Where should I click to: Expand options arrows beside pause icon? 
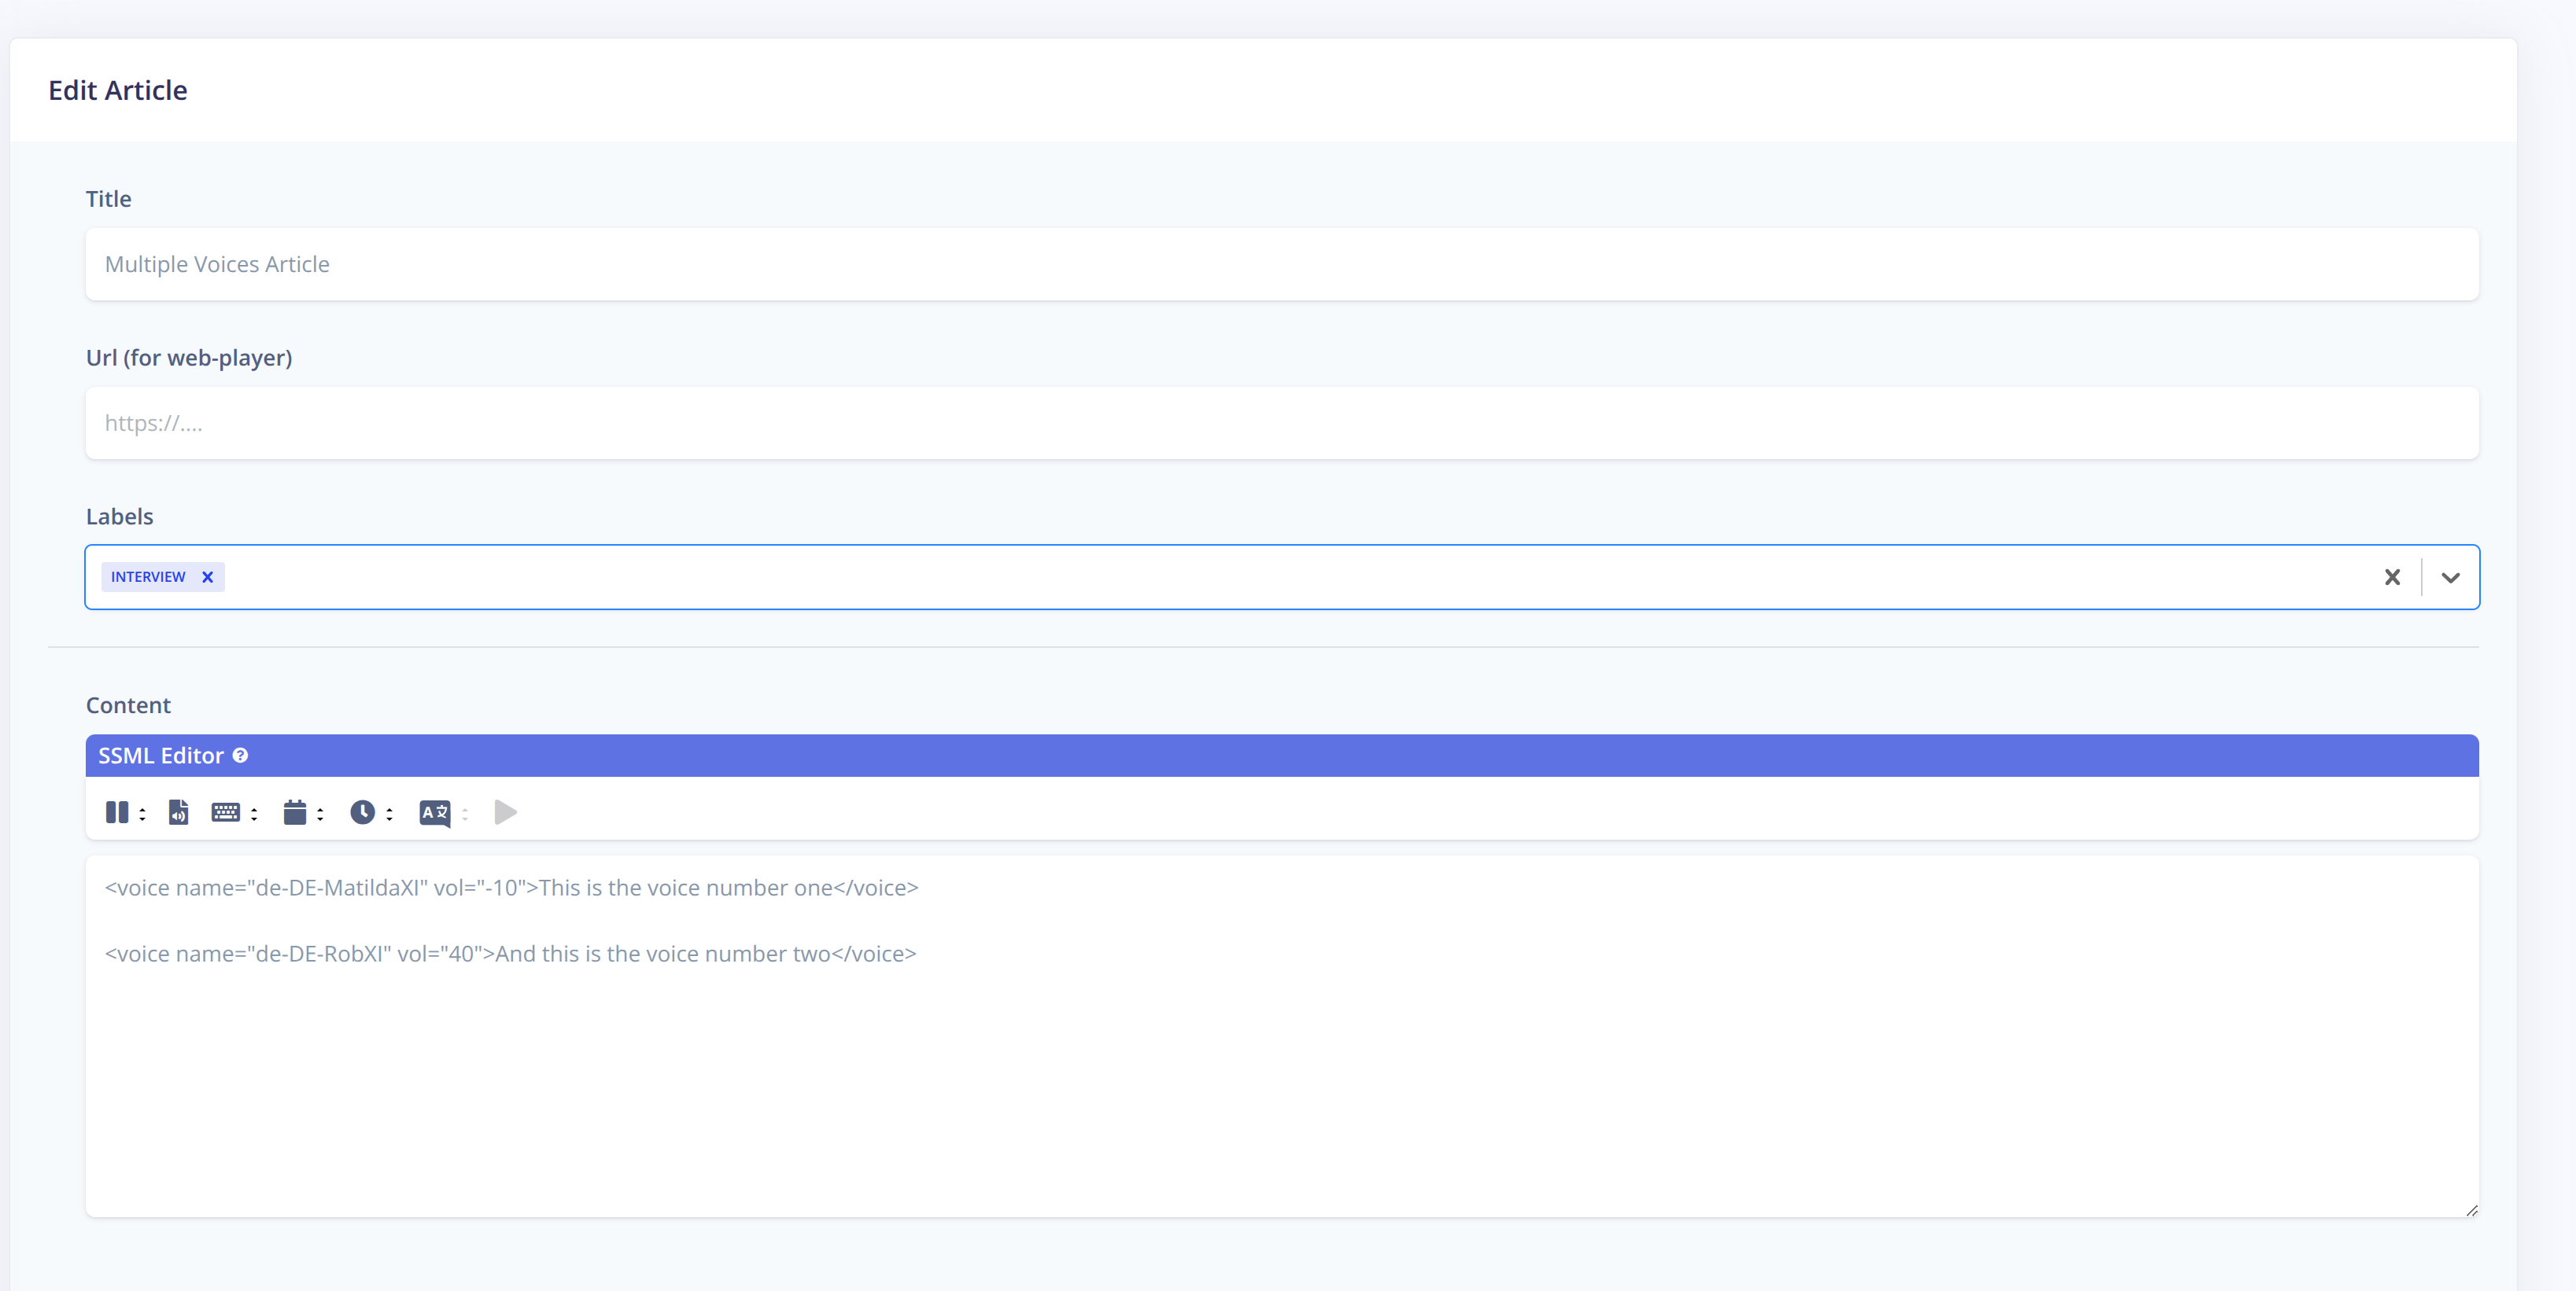click(x=143, y=815)
